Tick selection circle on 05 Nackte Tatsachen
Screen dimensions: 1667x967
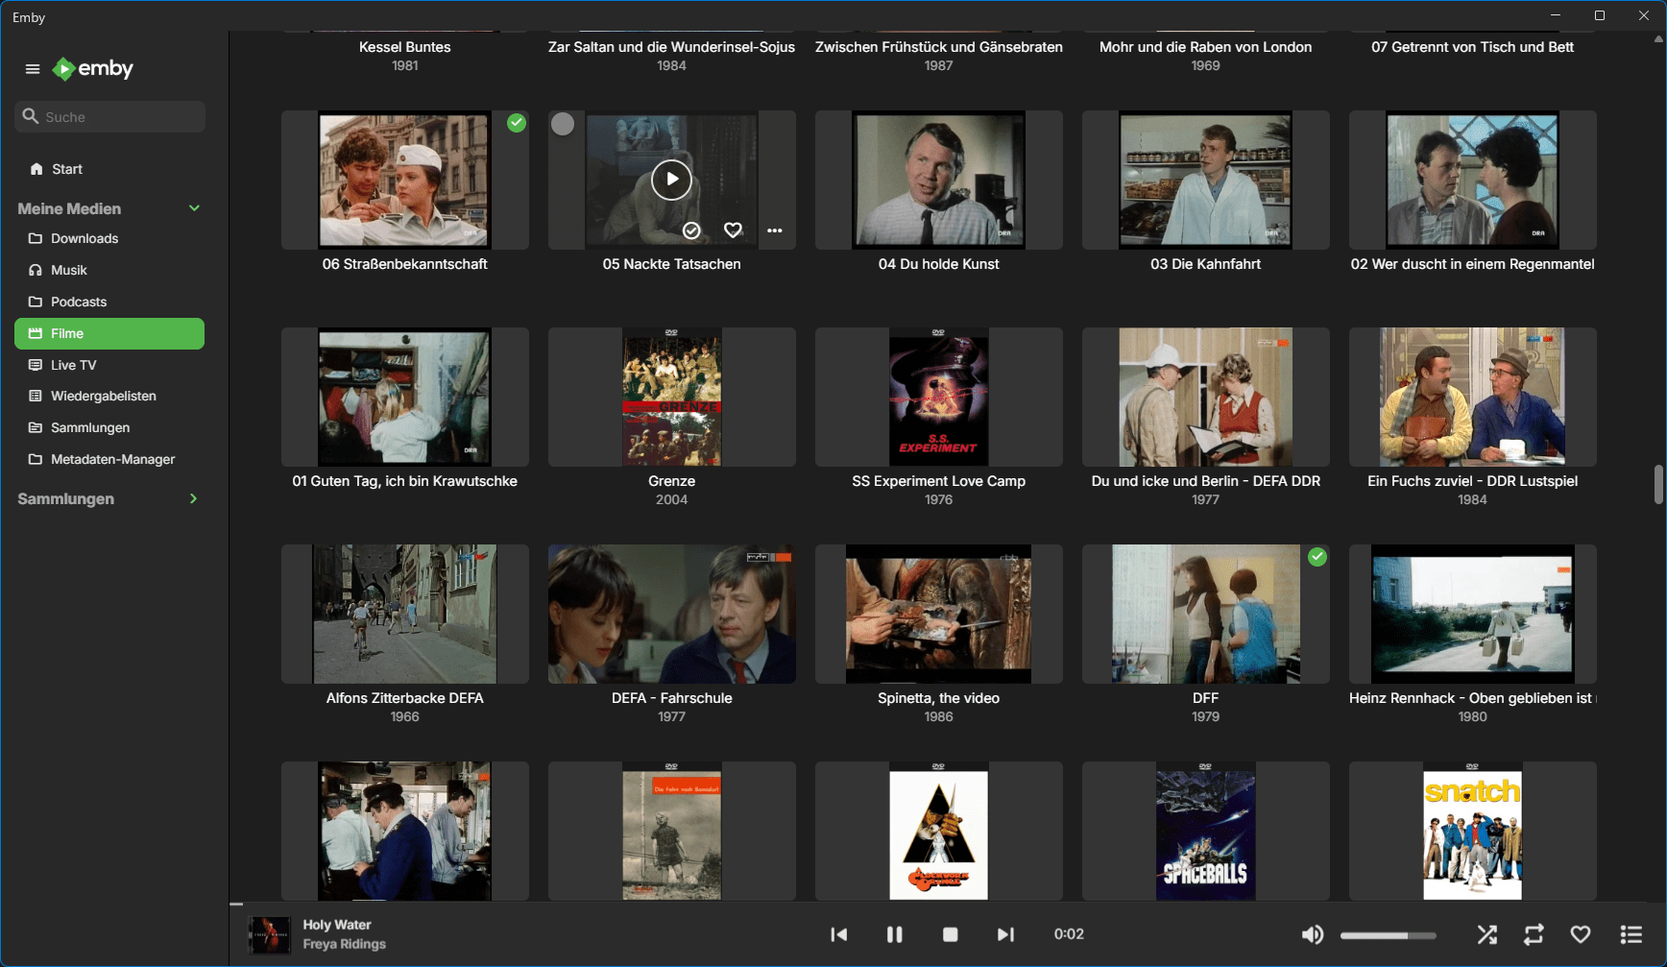[563, 124]
